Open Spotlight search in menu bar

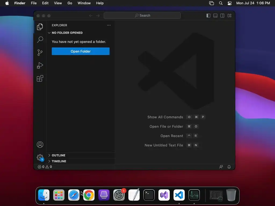pyautogui.click(x=221, y=3)
